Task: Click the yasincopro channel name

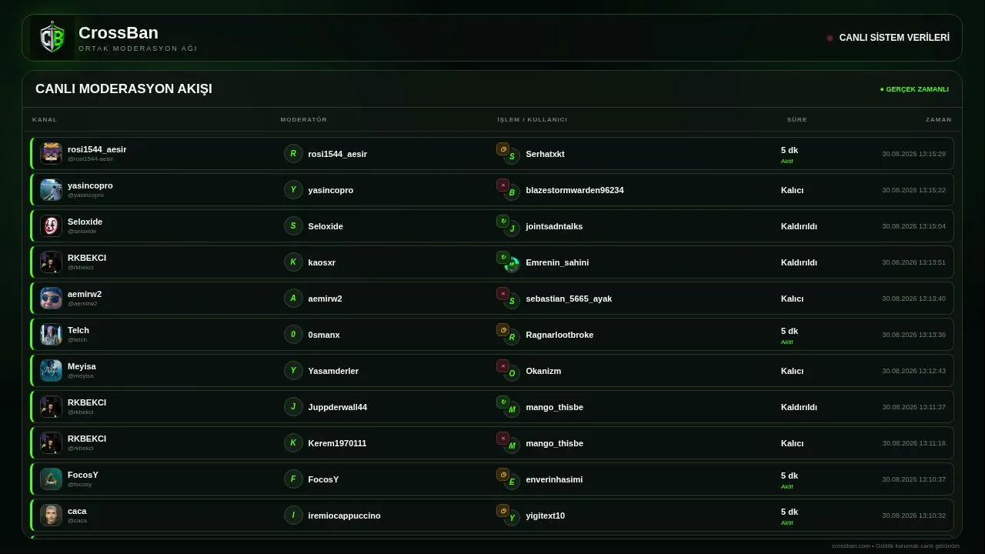Action: coord(90,185)
